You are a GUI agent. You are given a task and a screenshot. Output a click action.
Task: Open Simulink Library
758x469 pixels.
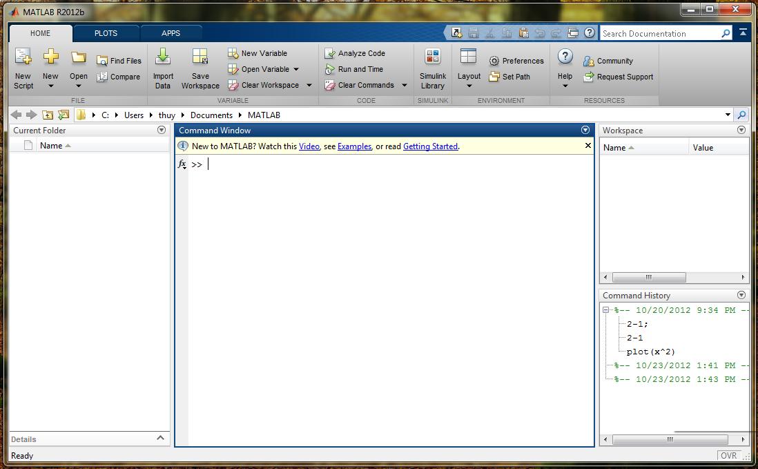433,68
